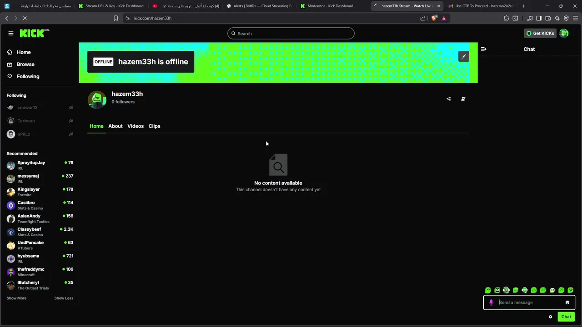Click the banner edit pencil icon
Screen dimensions: 582x327
[x=463, y=56]
